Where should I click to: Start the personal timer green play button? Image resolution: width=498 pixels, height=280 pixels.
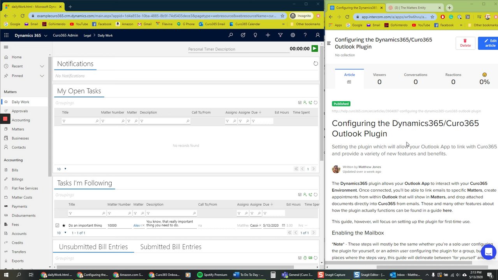(315, 49)
